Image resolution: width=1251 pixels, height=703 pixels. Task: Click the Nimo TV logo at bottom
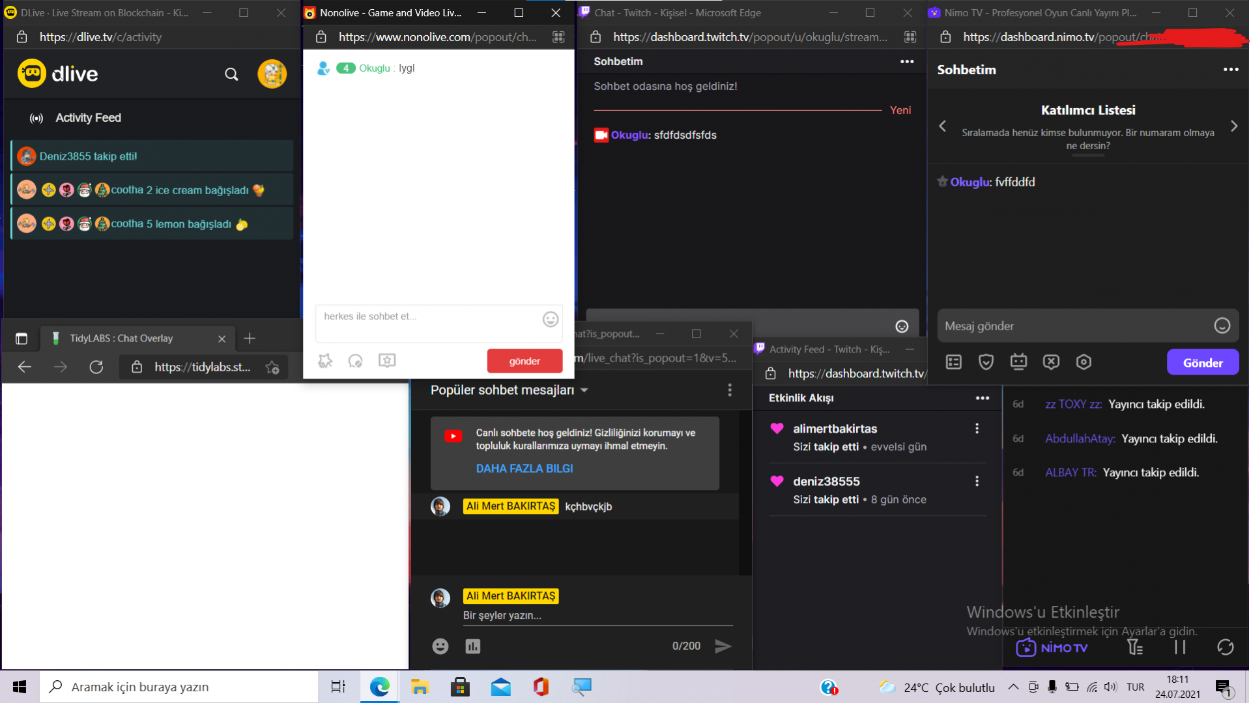point(1052,648)
